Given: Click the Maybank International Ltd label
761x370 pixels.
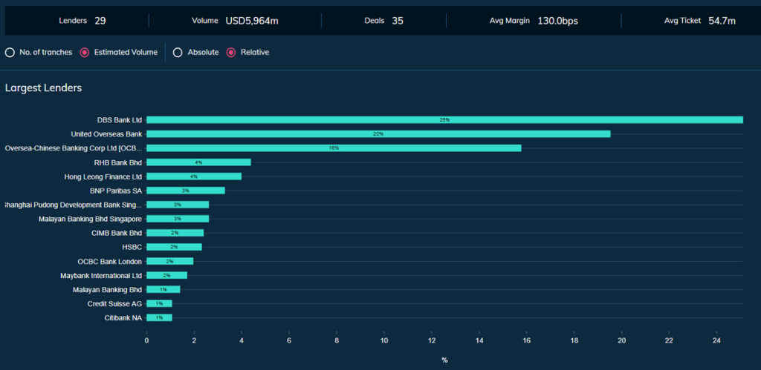Looking at the screenshot, I should point(100,275).
